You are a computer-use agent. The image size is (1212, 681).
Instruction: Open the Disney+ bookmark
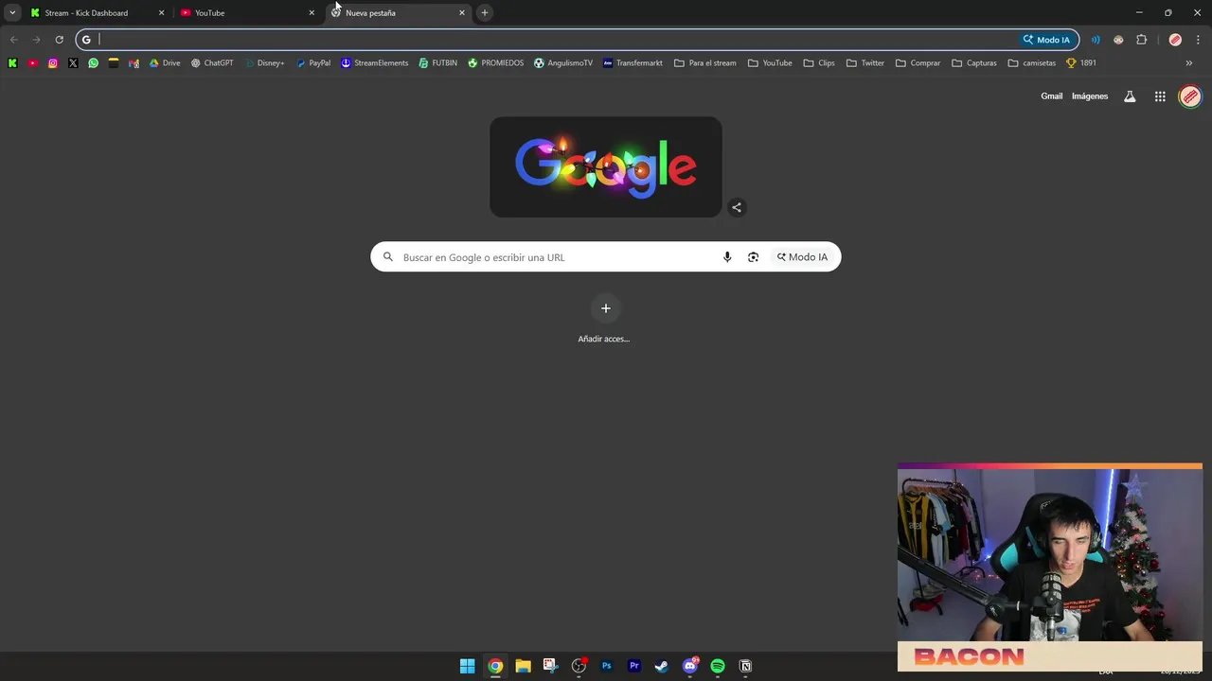(264, 63)
